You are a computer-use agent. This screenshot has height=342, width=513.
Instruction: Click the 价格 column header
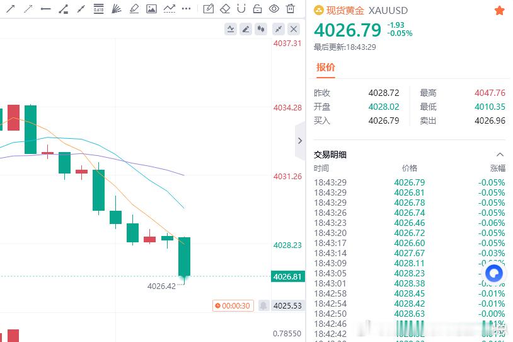coord(410,168)
